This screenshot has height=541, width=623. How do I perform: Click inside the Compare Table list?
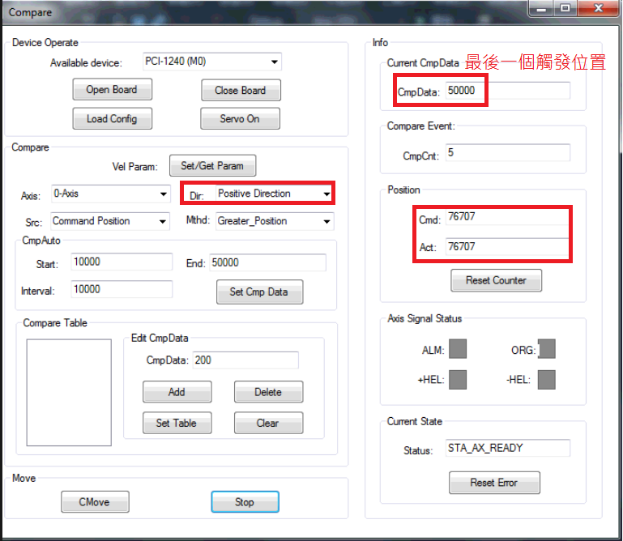click(69, 393)
